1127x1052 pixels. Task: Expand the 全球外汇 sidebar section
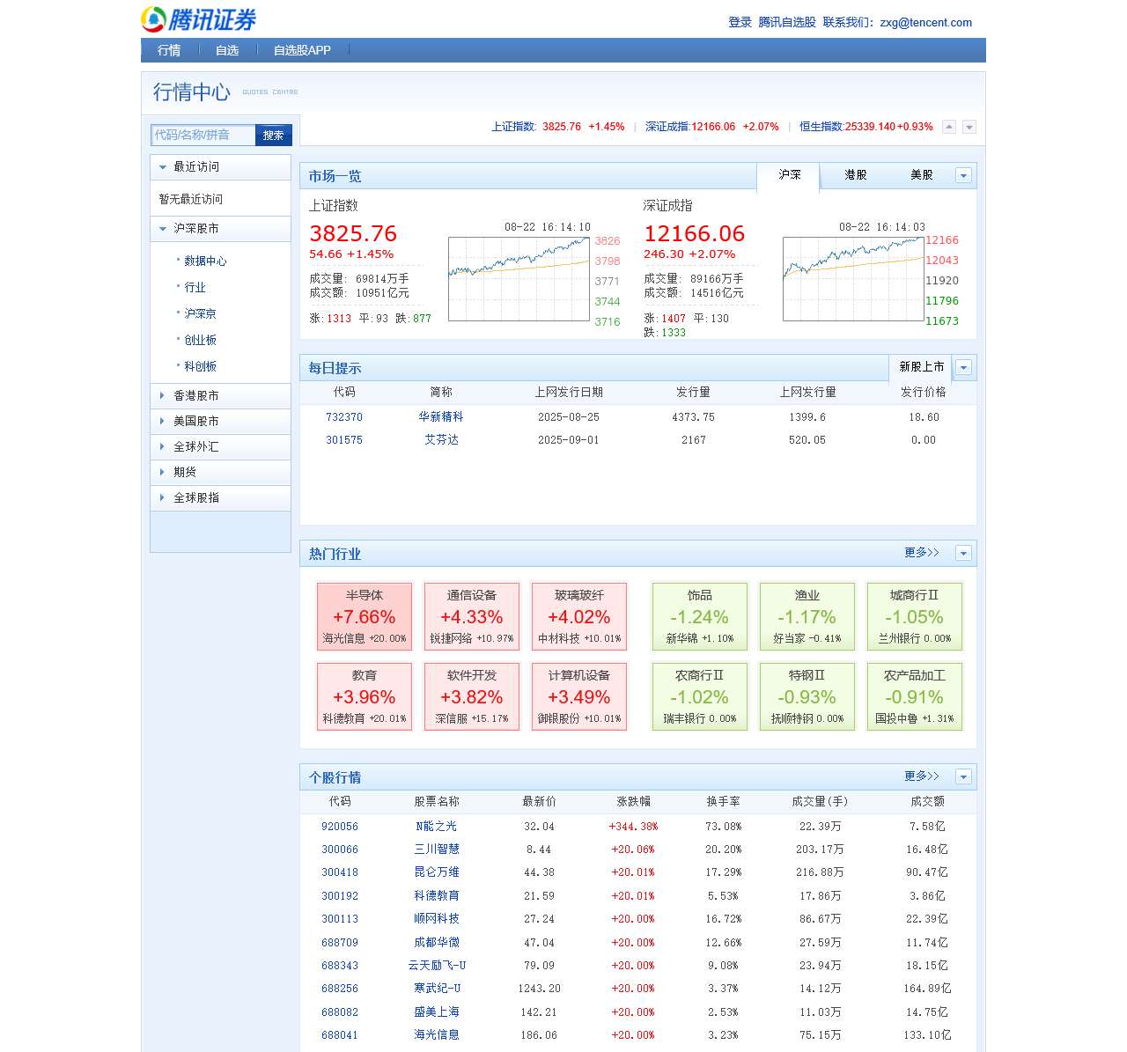click(195, 447)
